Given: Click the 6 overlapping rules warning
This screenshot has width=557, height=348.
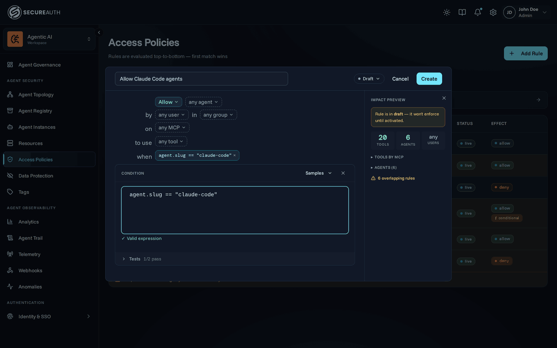Looking at the screenshot, I should coord(393,178).
